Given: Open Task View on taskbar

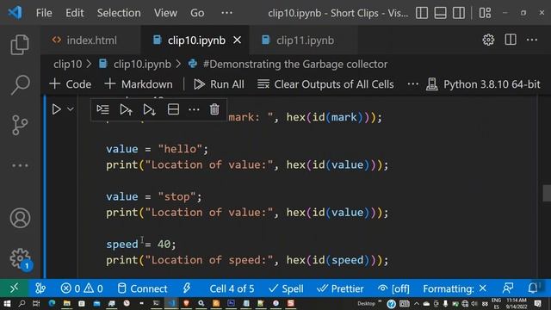Looking at the screenshot, I should tap(36, 303).
